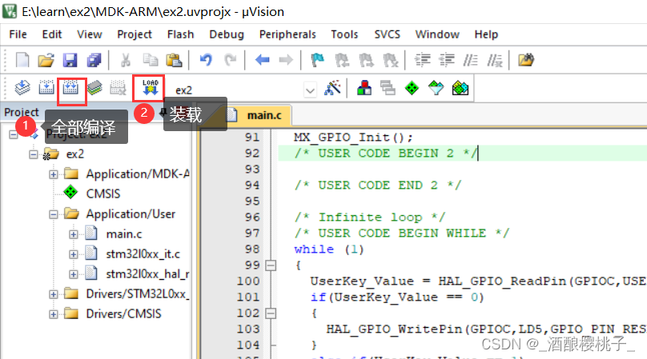Open the Debug menu
This screenshot has width=647, height=359.
pyautogui.click(x=227, y=34)
